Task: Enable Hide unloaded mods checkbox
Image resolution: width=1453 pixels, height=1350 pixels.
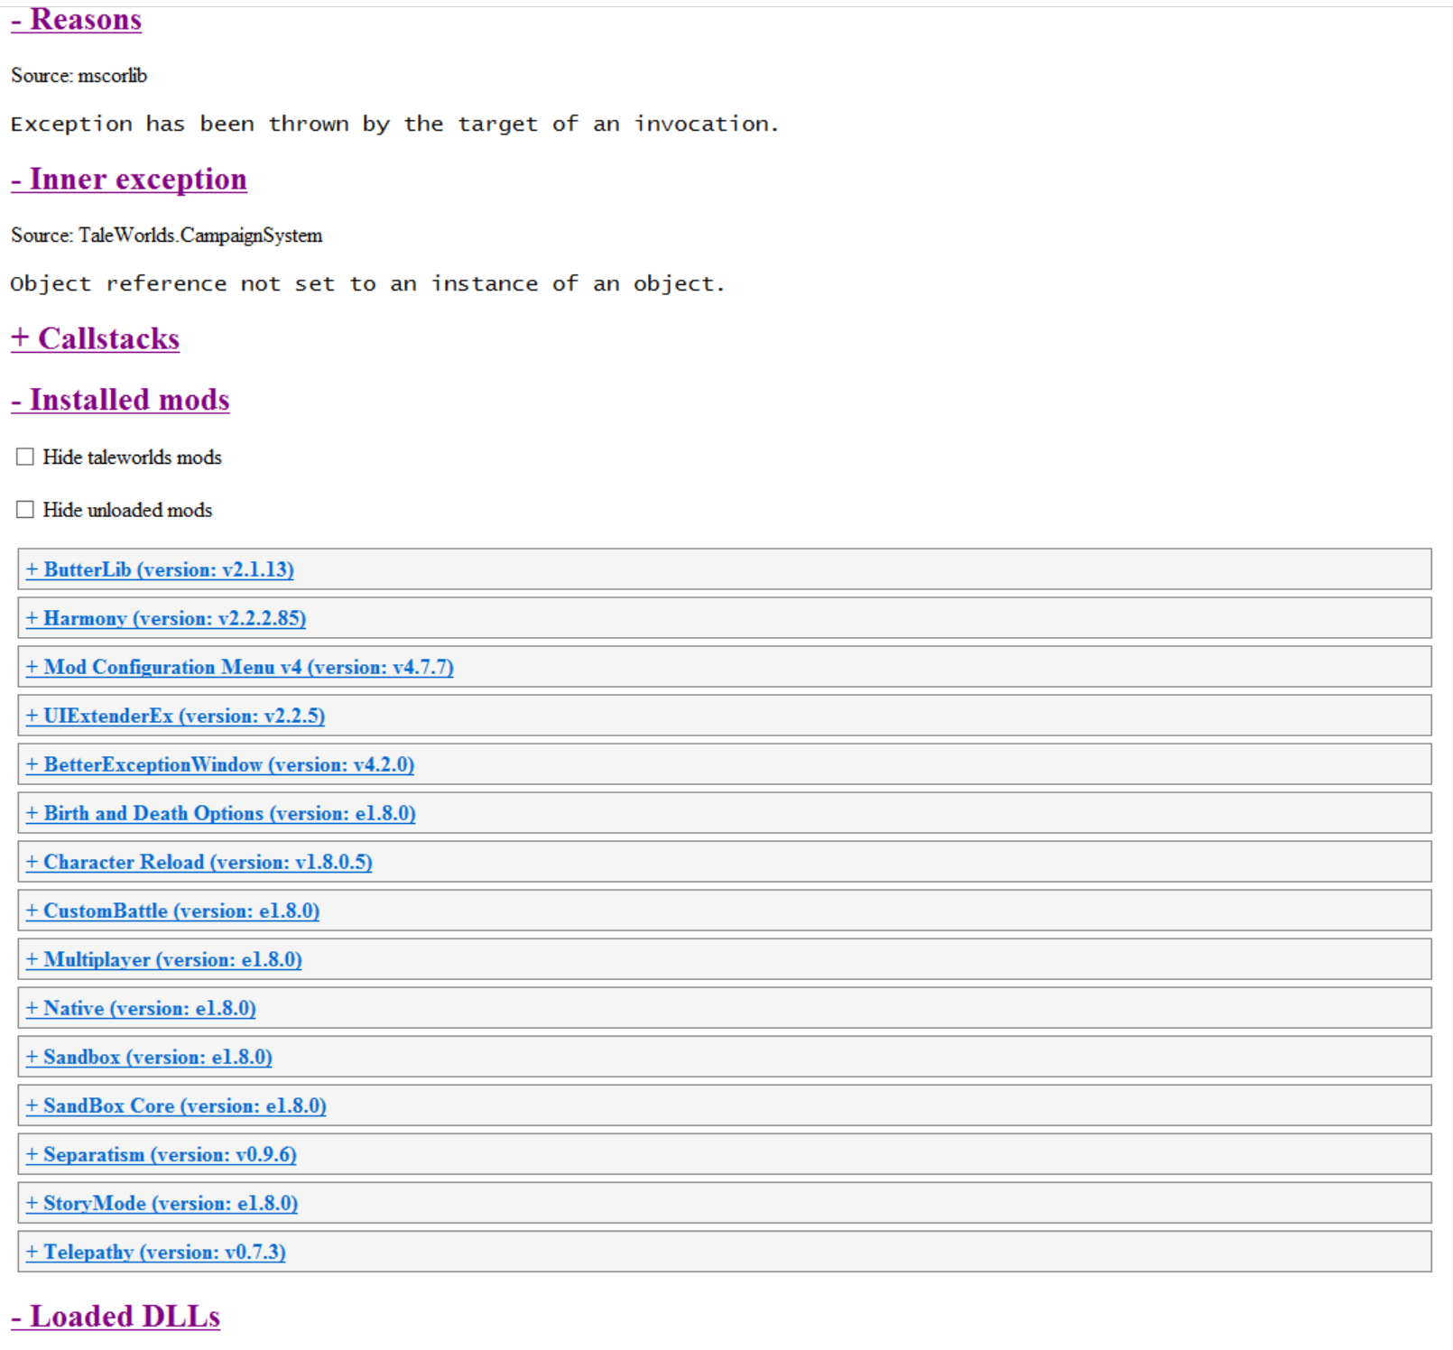Action: pos(25,510)
